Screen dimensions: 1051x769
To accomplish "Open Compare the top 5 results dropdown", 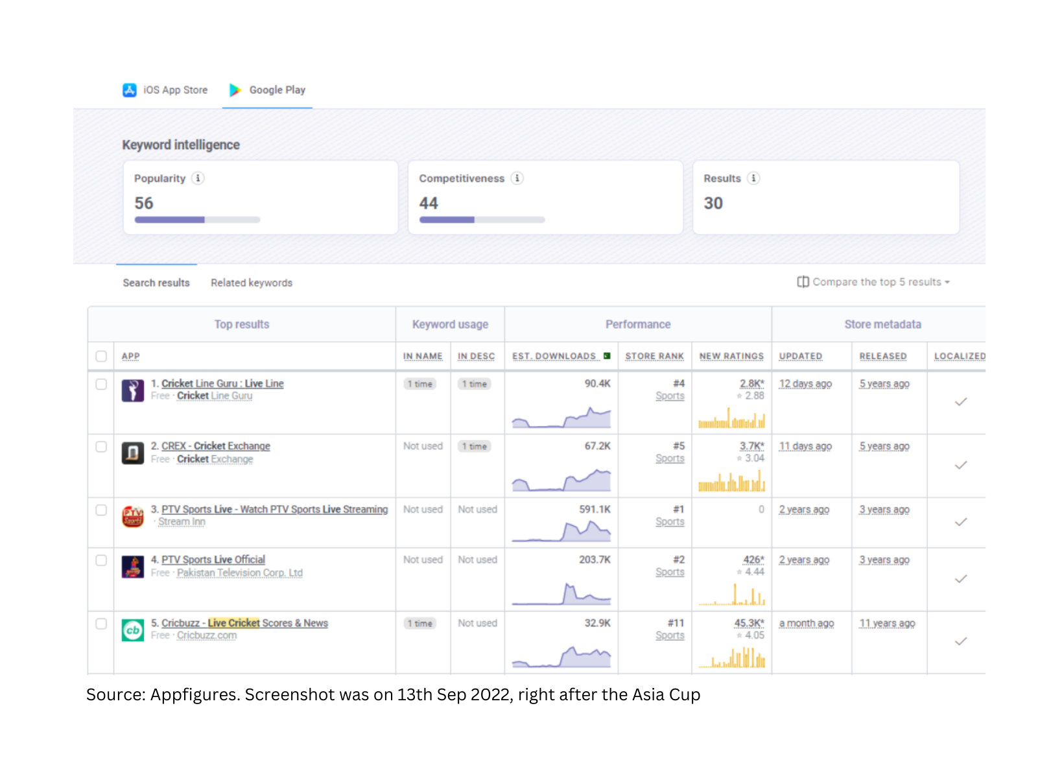I will [x=873, y=282].
